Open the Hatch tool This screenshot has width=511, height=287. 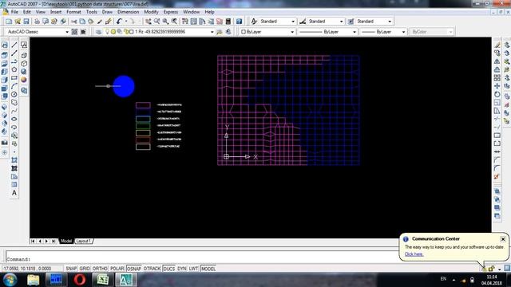coord(14,159)
